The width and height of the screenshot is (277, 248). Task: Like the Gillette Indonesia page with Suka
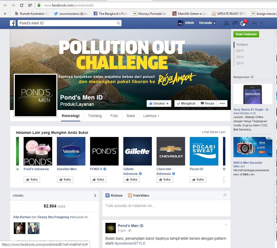tap(131, 180)
